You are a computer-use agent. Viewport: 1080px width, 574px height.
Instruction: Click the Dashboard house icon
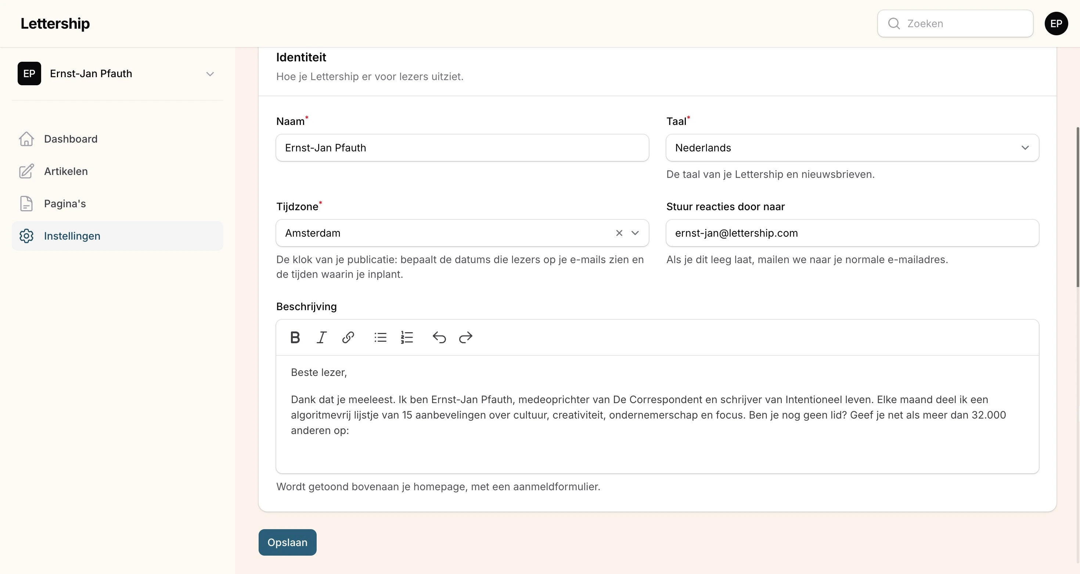pyautogui.click(x=26, y=139)
